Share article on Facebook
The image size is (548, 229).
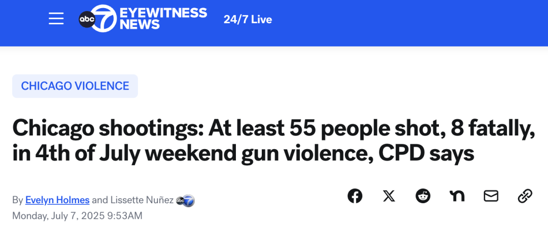[x=355, y=196]
